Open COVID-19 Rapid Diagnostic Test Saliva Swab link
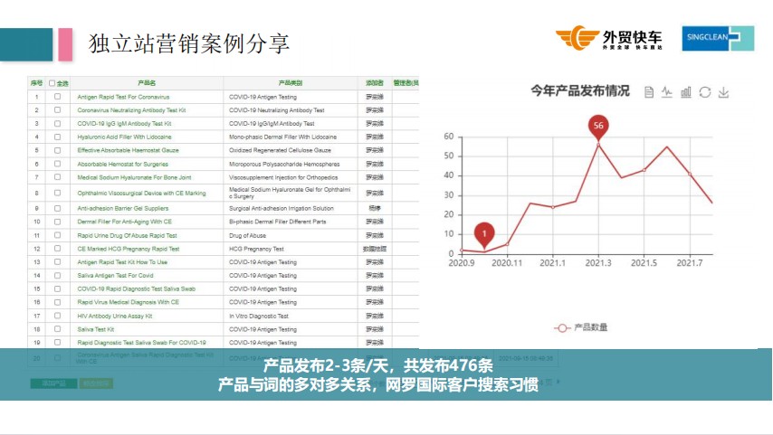 tap(137, 288)
